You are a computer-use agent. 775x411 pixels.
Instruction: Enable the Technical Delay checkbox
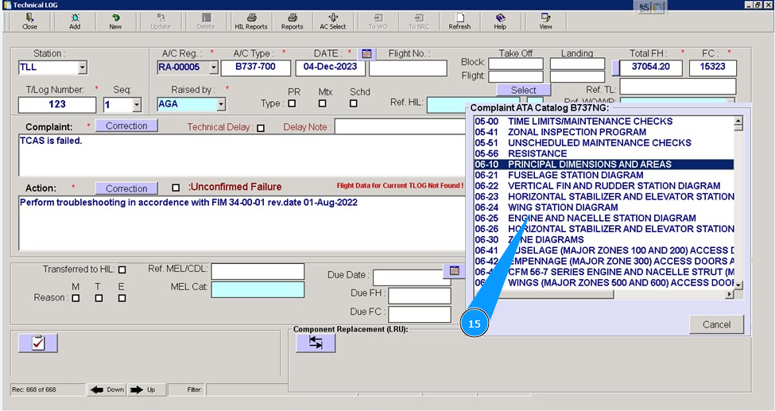261,128
